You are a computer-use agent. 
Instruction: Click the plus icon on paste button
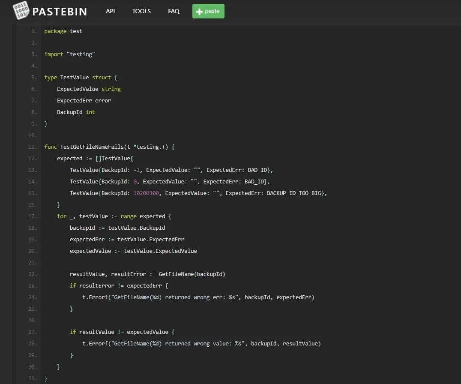(x=199, y=12)
